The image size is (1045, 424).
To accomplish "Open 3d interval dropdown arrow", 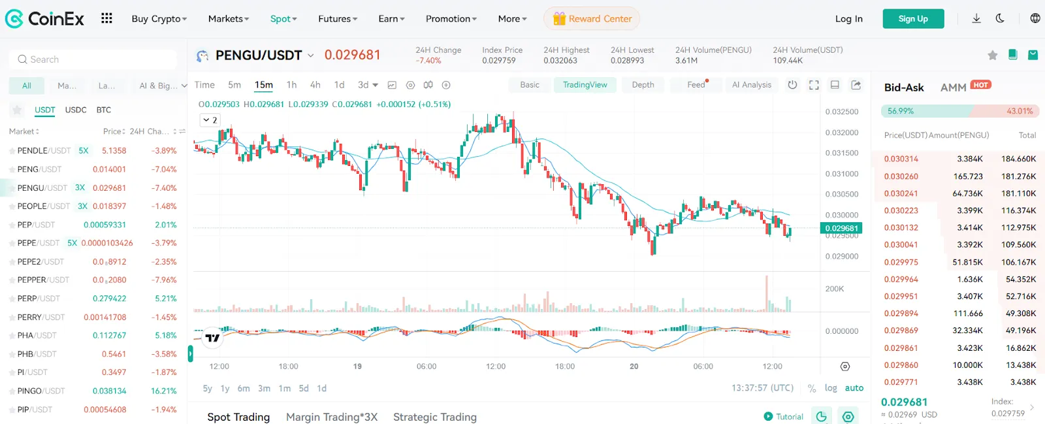I will (x=376, y=85).
